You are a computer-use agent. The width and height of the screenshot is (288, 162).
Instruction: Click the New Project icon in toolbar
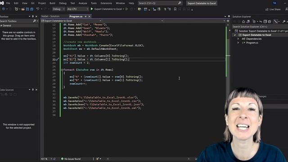pyautogui.click(x=16, y=9)
